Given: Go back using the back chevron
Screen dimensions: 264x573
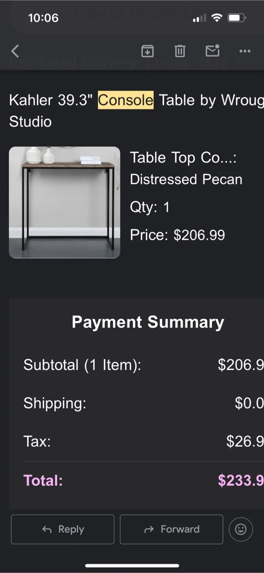Looking at the screenshot, I should tap(15, 51).
